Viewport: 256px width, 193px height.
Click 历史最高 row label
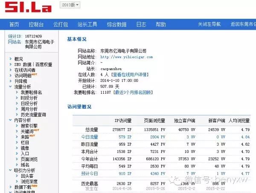click(x=90, y=184)
